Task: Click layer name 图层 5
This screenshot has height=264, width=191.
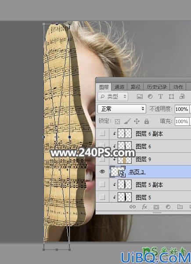Action: tap(143, 197)
